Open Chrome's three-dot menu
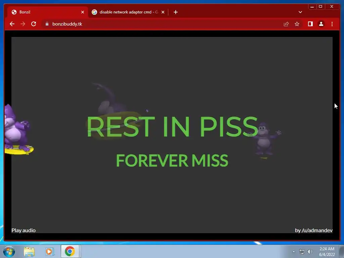The image size is (344, 258). (332, 24)
